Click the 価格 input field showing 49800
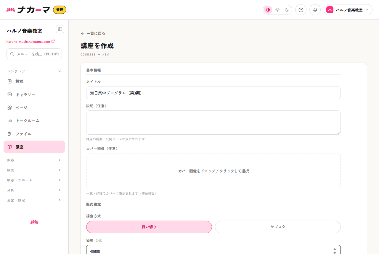This screenshot has height=254, width=379. 213,250
